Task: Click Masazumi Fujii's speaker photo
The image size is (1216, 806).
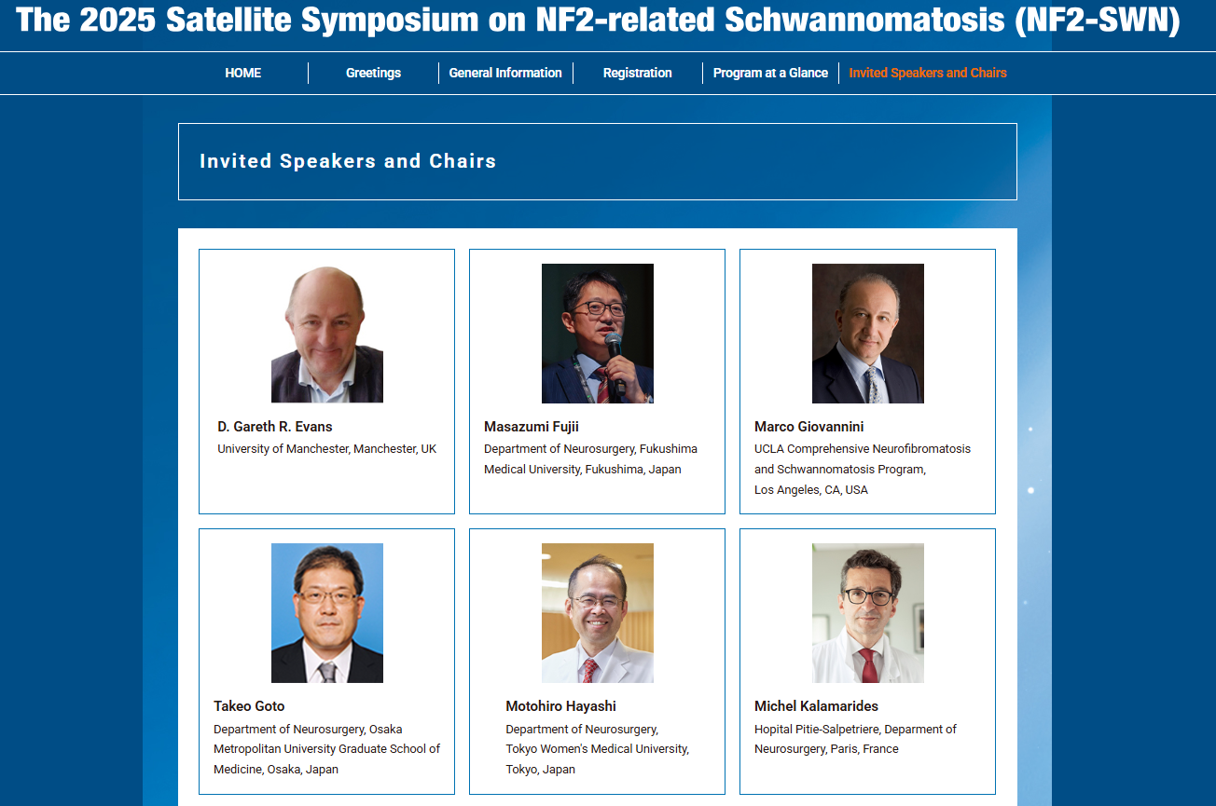Action: (597, 334)
